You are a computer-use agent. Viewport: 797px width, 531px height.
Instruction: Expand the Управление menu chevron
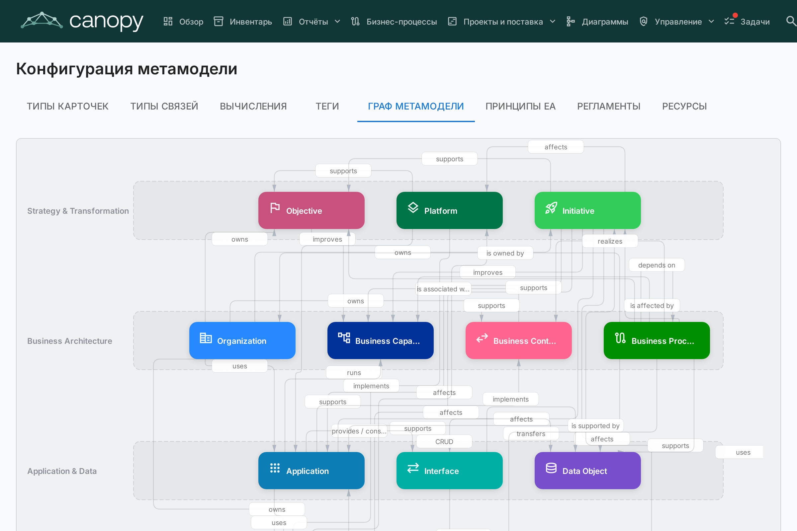point(711,21)
